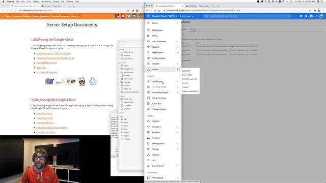This screenshot has width=326, height=183.
Task: Open the Filestore icon
Action: click(x=148, y=138)
